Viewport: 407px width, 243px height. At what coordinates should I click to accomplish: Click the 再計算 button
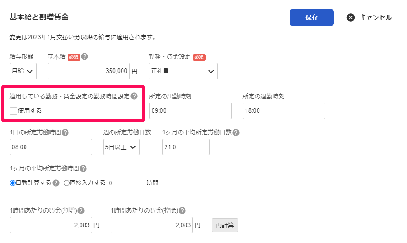tap(225, 225)
